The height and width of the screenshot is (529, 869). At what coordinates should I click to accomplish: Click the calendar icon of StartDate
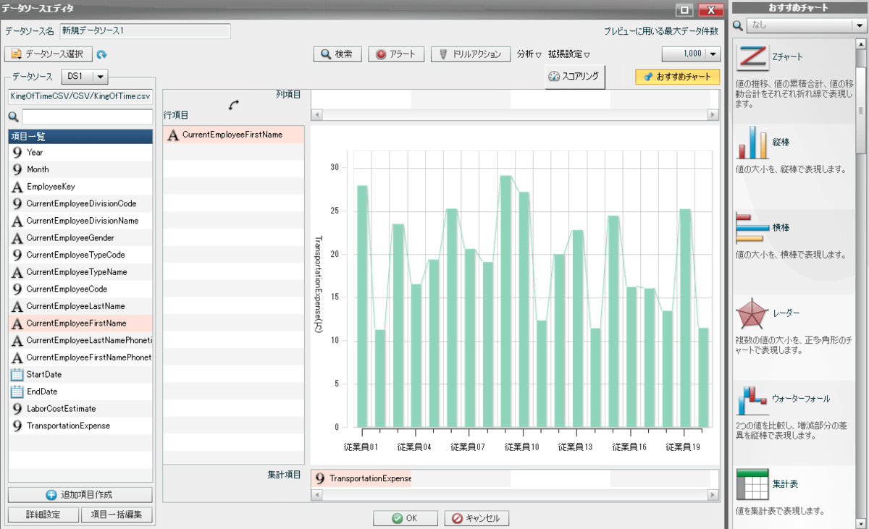point(17,375)
